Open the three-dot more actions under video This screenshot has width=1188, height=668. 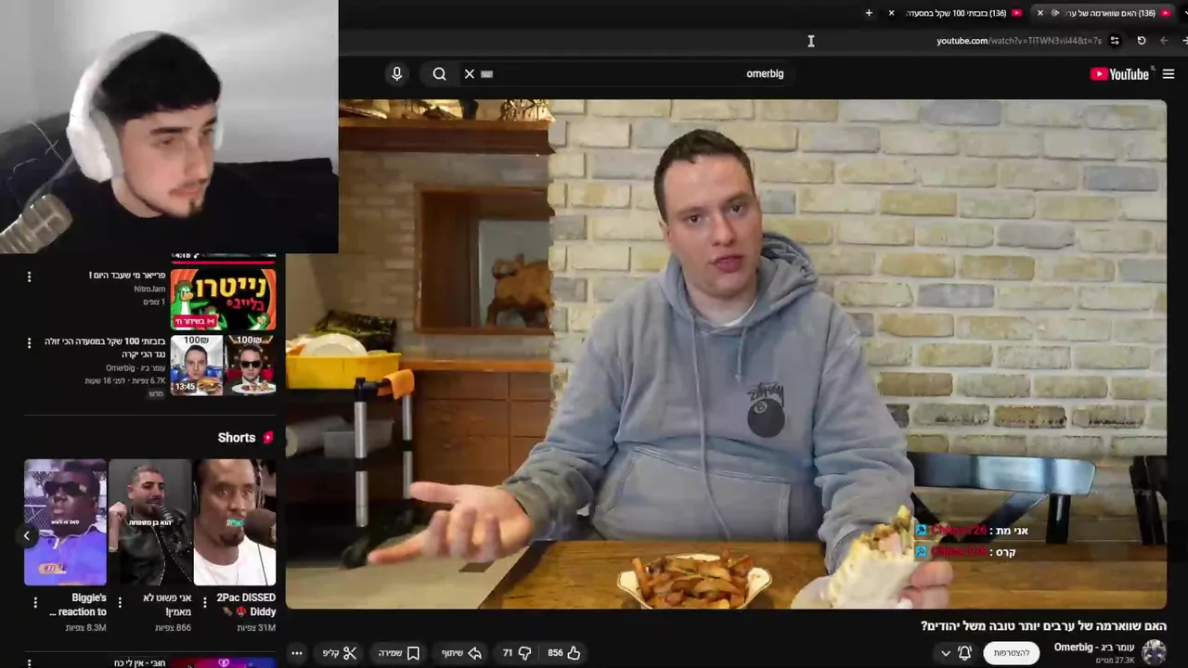coord(297,653)
